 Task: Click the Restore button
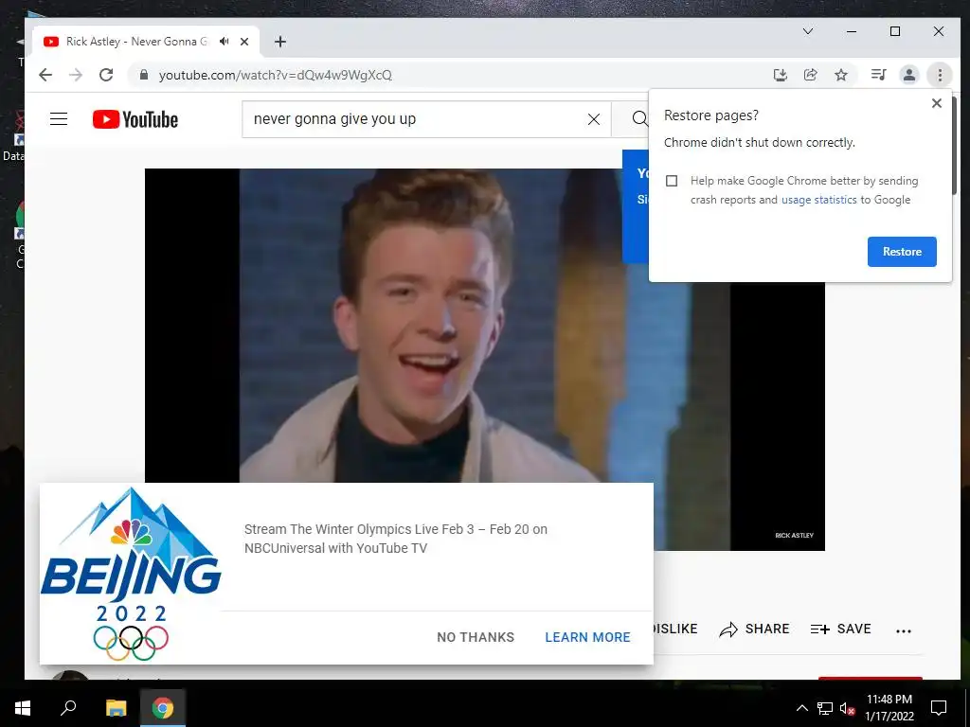point(902,252)
